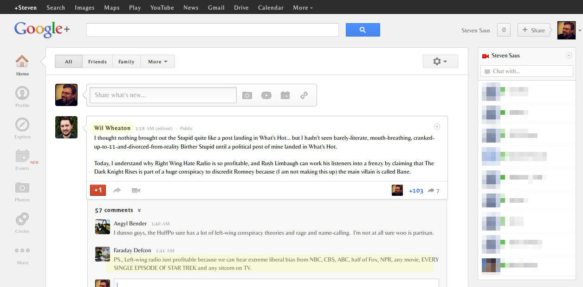
Task: Switch to the Friends stream tab
Action: (97, 62)
